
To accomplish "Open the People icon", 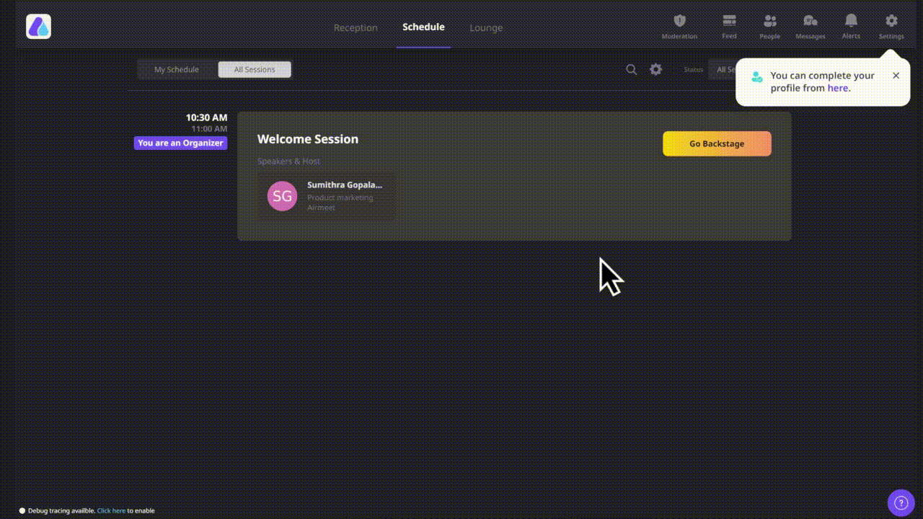I will [769, 21].
